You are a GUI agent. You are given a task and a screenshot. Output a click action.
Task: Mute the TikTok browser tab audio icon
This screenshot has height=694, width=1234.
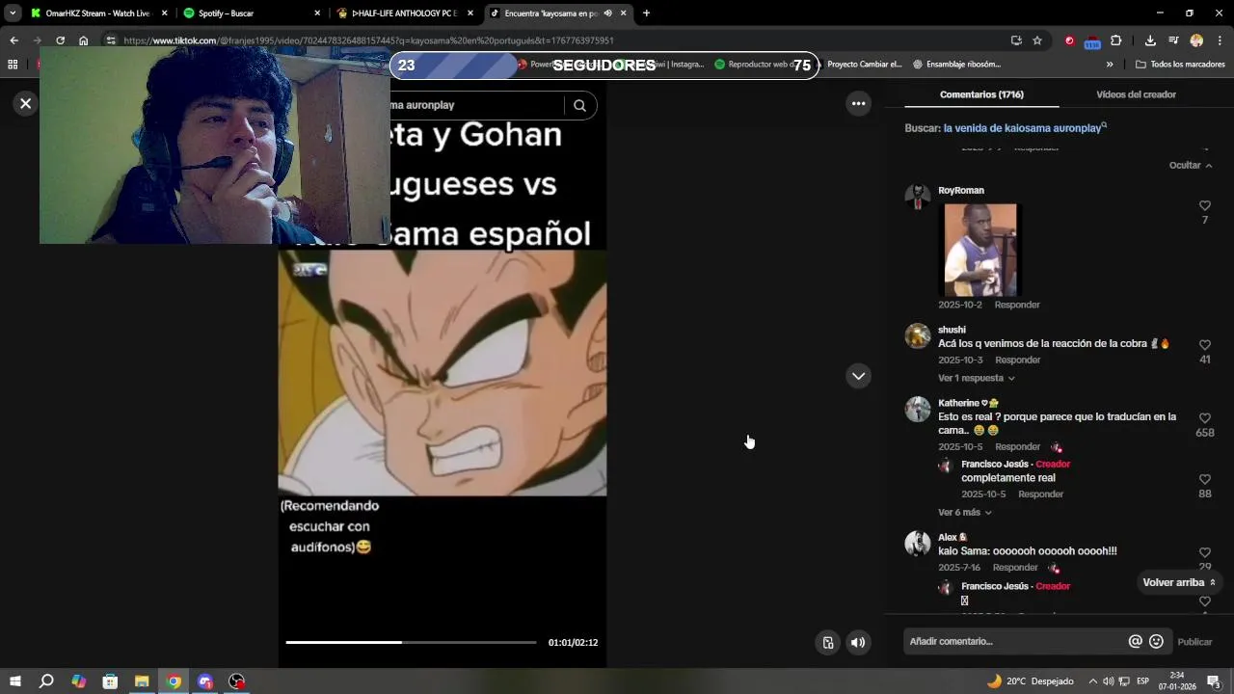[607, 13]
